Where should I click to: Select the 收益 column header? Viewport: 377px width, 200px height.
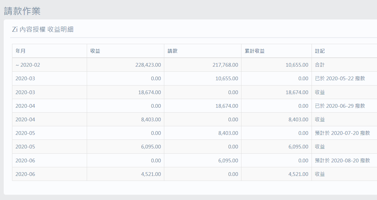(x=95, y=51)
